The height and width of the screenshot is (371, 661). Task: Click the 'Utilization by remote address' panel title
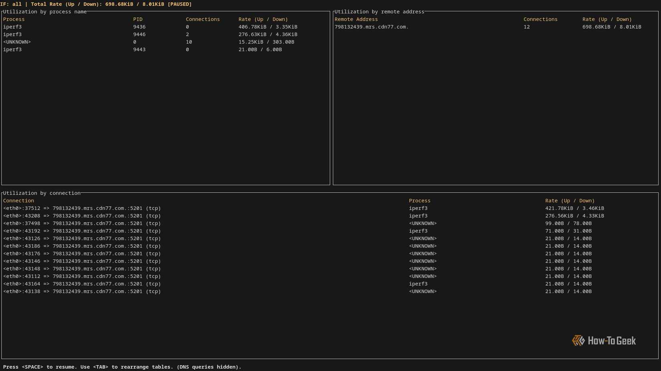(379, 12)
